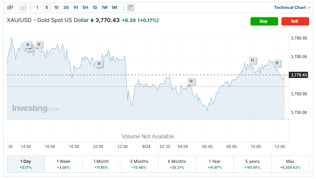Switch to the 3 Months range tab
The height and width of the screenshot is (179, 316).
139,164
